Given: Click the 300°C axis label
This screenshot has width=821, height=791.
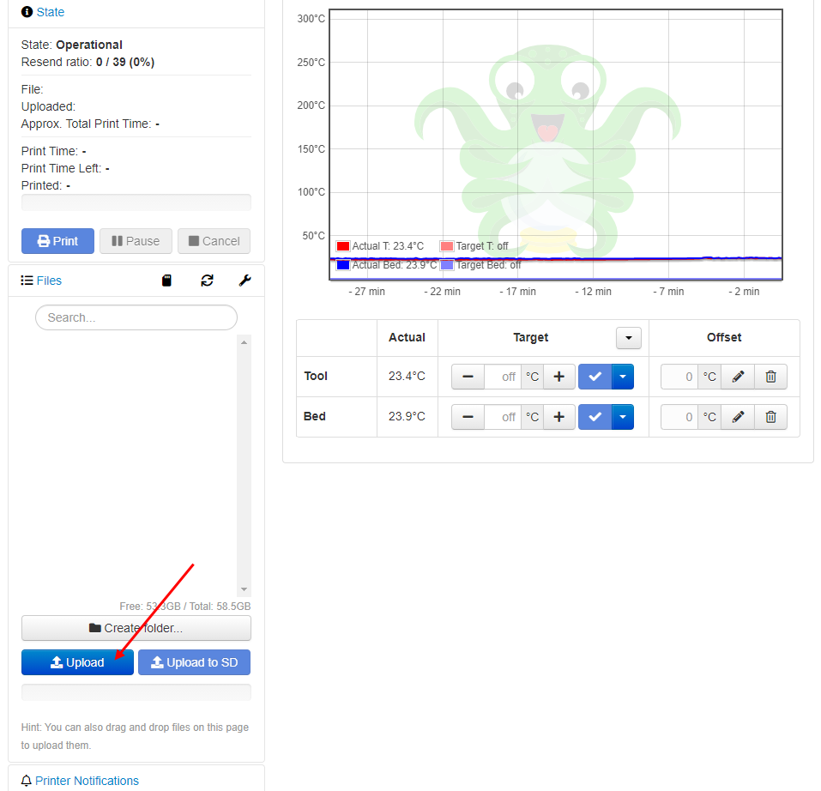Looking at the screenshot, I should coord(311,19).
